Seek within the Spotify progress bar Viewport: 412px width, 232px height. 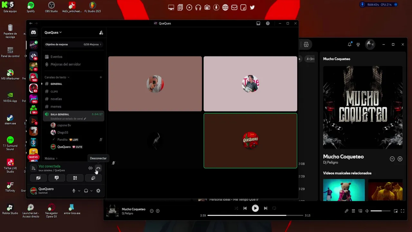click(x=255, y=216)
